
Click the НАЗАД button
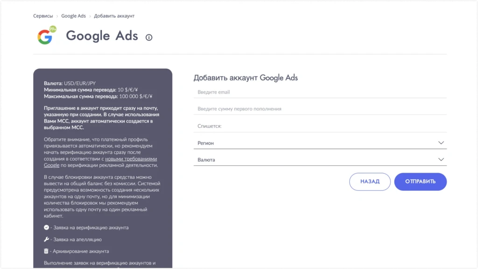pyautogui.click(x=370, y=182)
